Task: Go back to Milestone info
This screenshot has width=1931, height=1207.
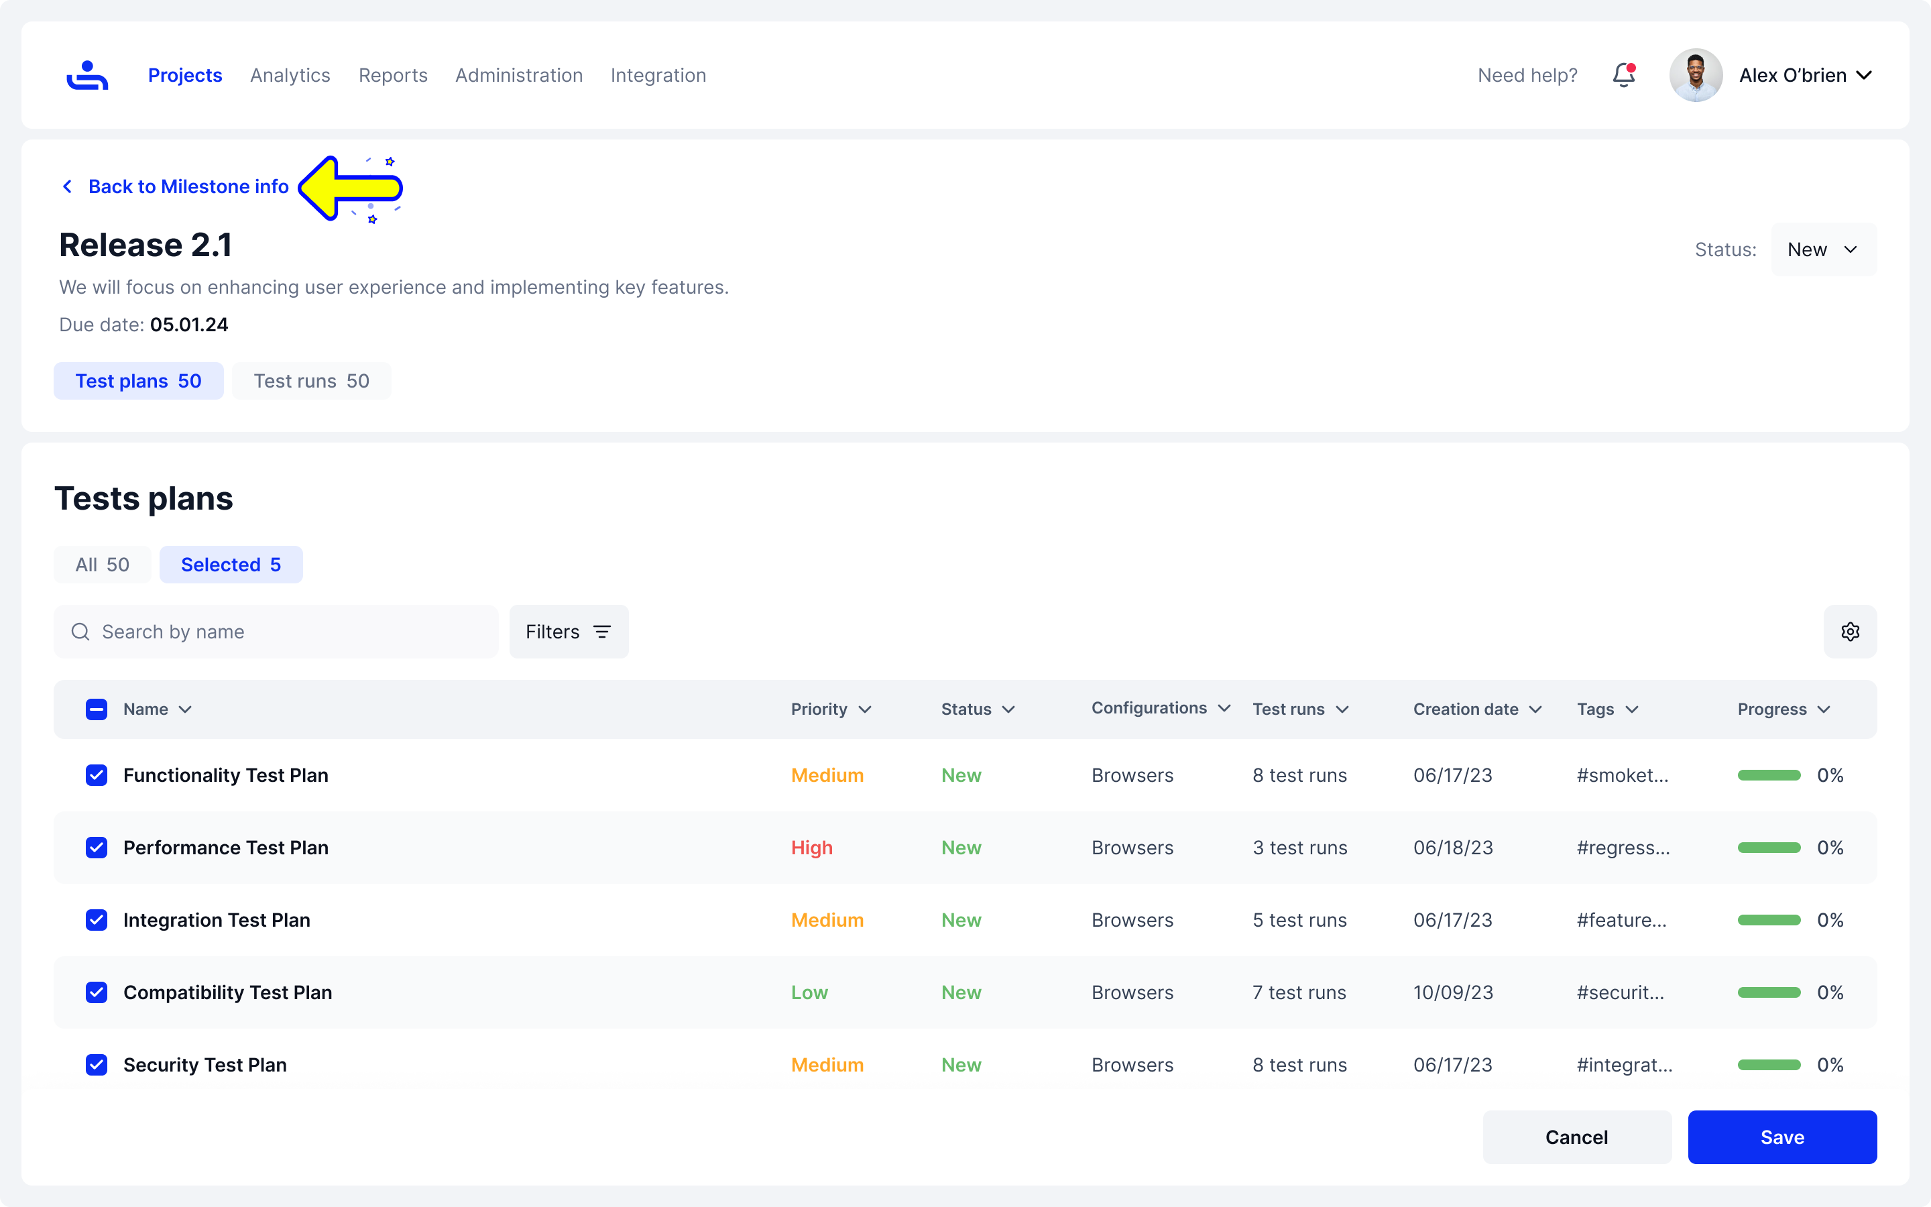Action: pos(188,186)
